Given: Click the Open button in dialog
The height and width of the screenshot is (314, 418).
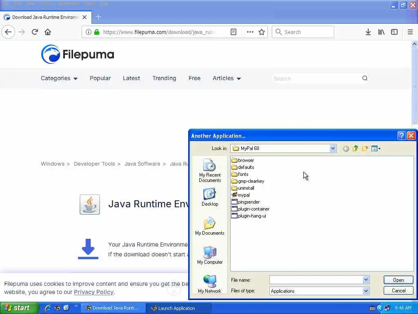Looking at the screenshot, I should 398,280.
